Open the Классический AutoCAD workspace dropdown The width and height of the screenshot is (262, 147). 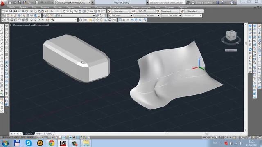(x=73, y=2)
